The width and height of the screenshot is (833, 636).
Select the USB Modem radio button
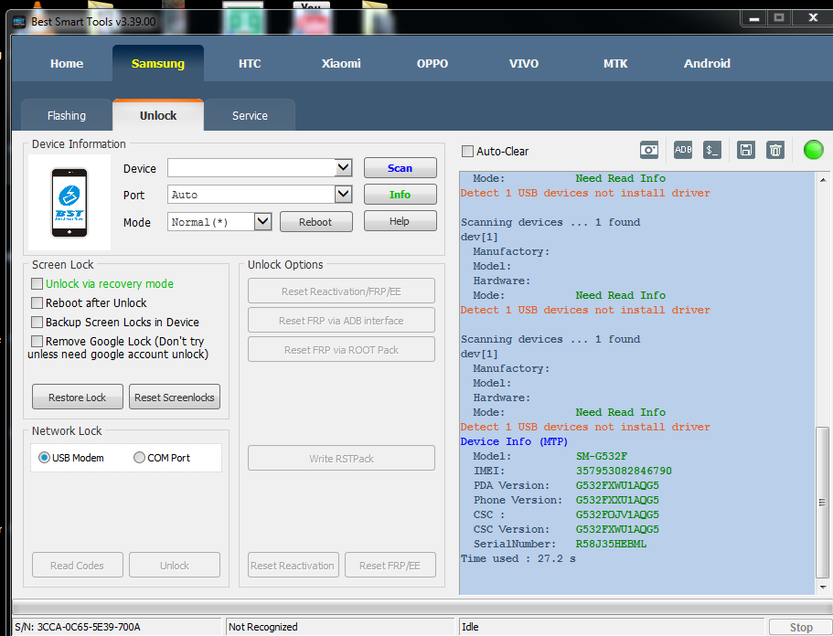coord(45,458)
